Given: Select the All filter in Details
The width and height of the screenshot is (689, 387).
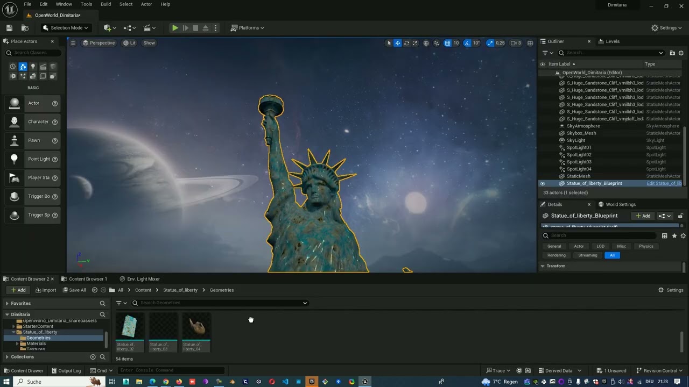Looking at the screenshot, I should click(x=612, y=255).
